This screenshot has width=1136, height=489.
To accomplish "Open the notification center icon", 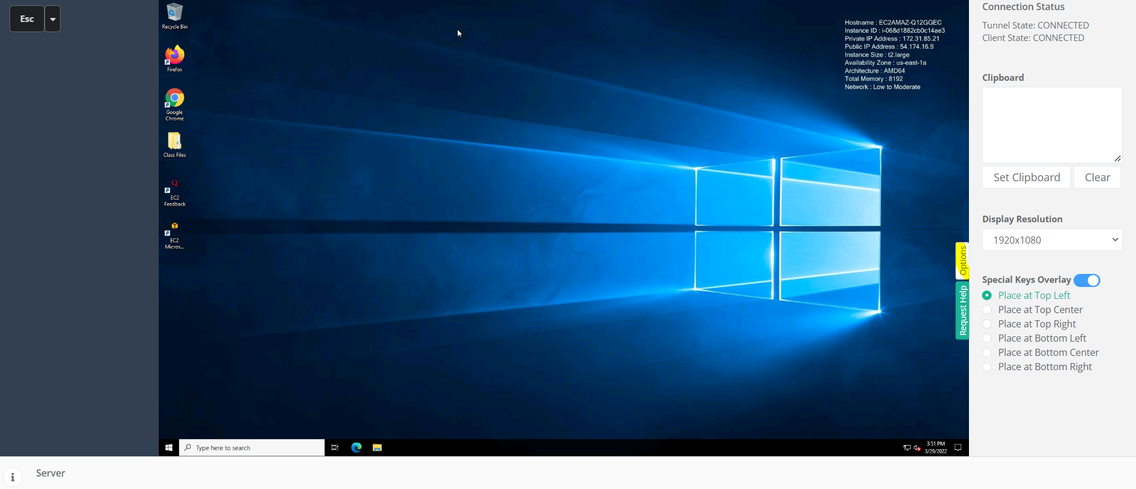I will [958, 447].
